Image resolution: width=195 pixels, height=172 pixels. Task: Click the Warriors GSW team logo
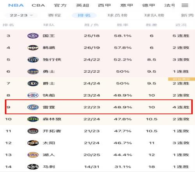coord(33,72)
